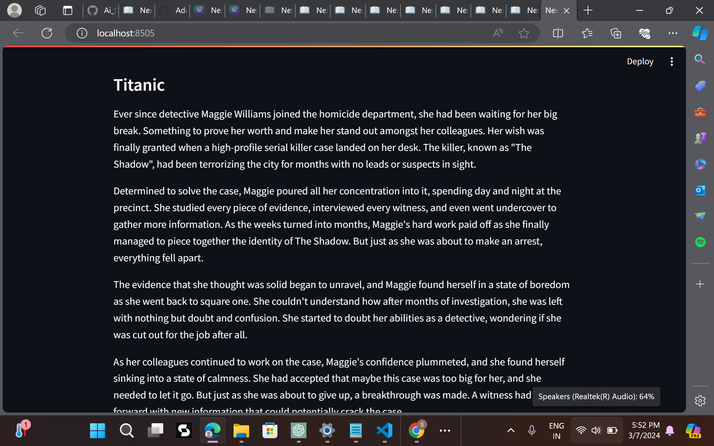The image size is (714, 446).
Task: Expand hidden system tray icons
Action: coord(511,430)
